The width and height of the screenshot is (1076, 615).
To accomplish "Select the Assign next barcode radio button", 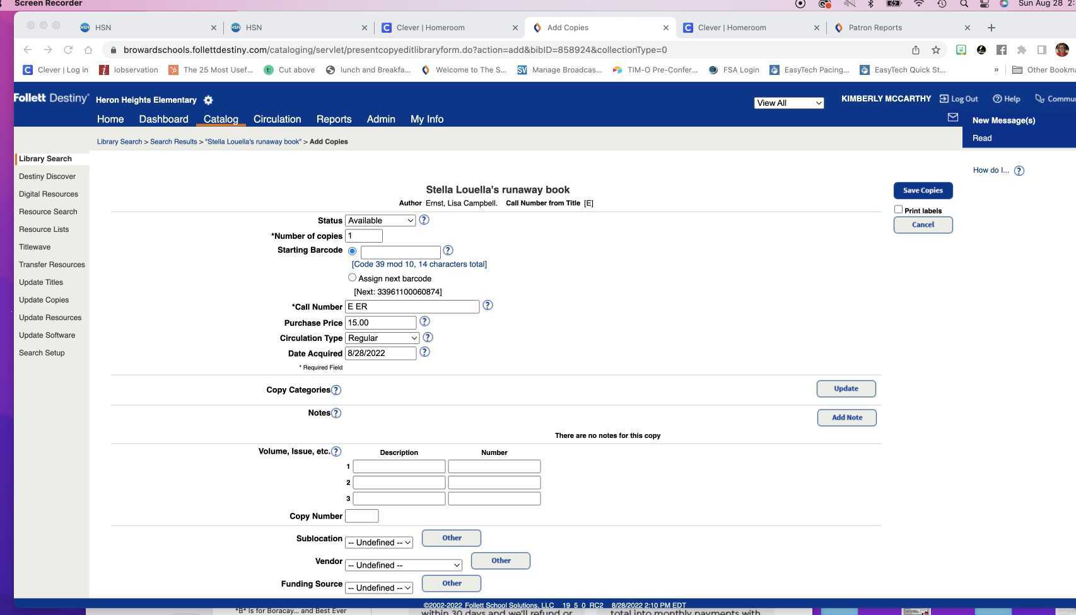I will [x=352, y=277].
